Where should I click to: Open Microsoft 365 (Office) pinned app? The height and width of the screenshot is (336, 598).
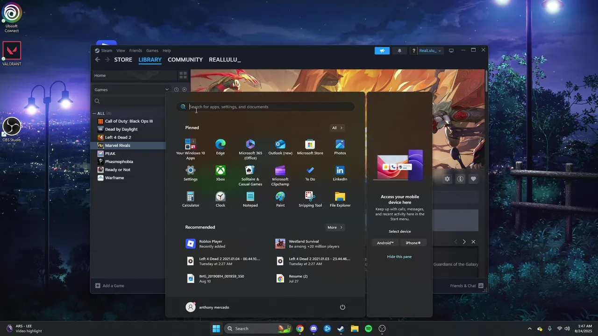250,149
